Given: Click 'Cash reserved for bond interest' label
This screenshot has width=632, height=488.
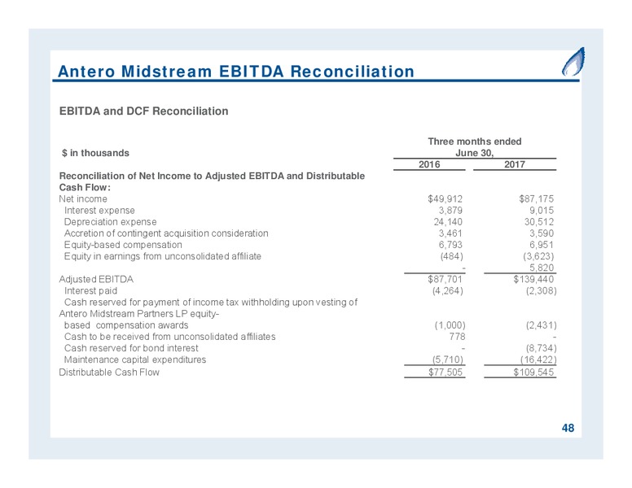Looking at the screenshot, I should pyautogui.click(x=131, y=348).
